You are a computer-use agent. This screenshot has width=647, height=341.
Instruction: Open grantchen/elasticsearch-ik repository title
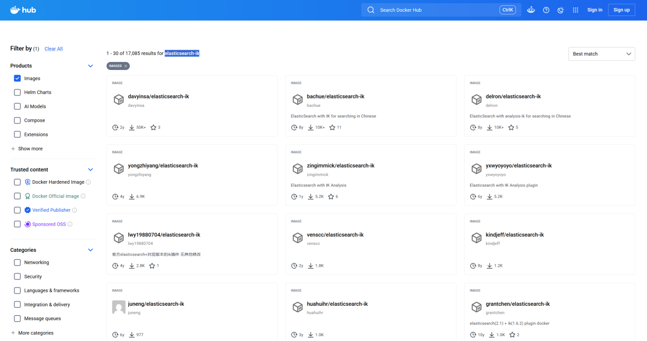518,304
